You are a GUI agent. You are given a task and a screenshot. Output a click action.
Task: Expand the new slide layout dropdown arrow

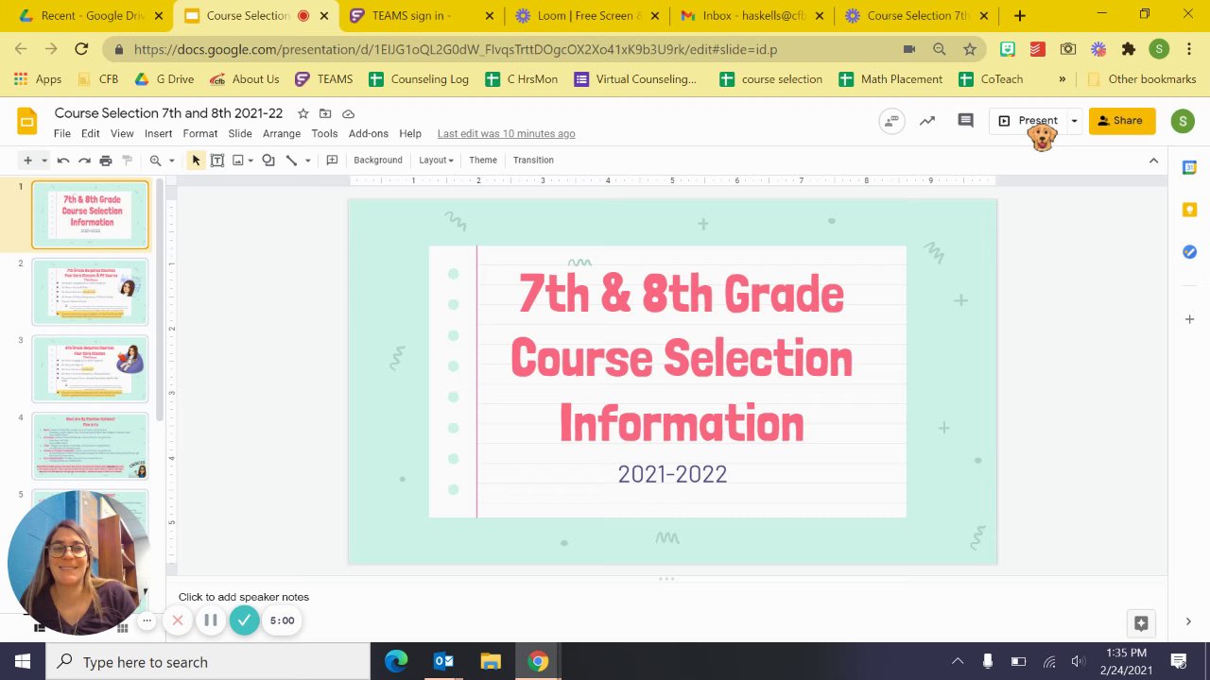(43, 161)
